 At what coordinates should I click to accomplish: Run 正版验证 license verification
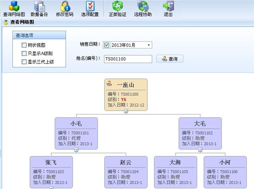(x=118, y=8)
